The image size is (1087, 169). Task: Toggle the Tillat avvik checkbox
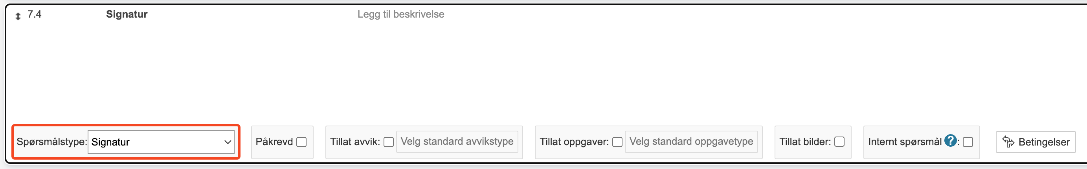(x=389, y=142)
